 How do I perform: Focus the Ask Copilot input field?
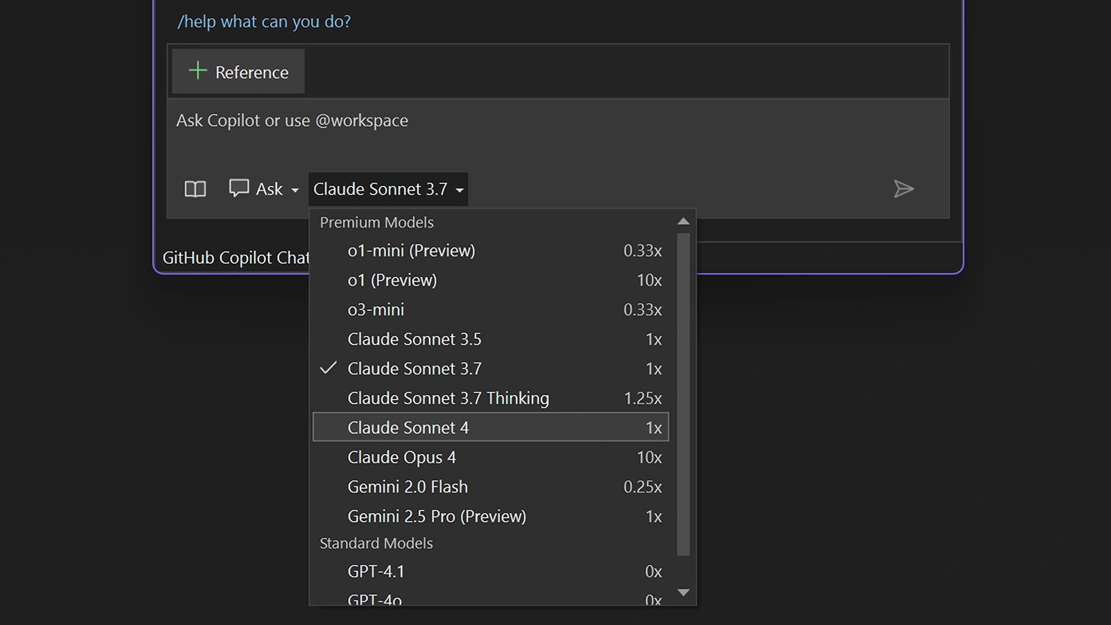558,135
